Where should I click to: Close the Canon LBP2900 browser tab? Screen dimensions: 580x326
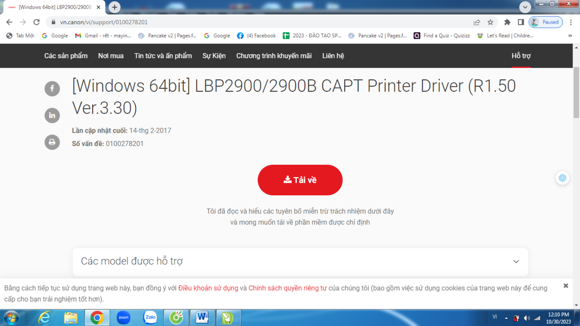[x=99, y=7]
